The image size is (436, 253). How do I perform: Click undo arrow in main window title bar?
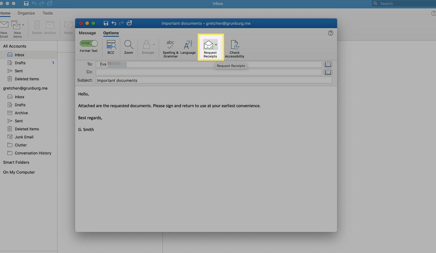coord(34,3)
